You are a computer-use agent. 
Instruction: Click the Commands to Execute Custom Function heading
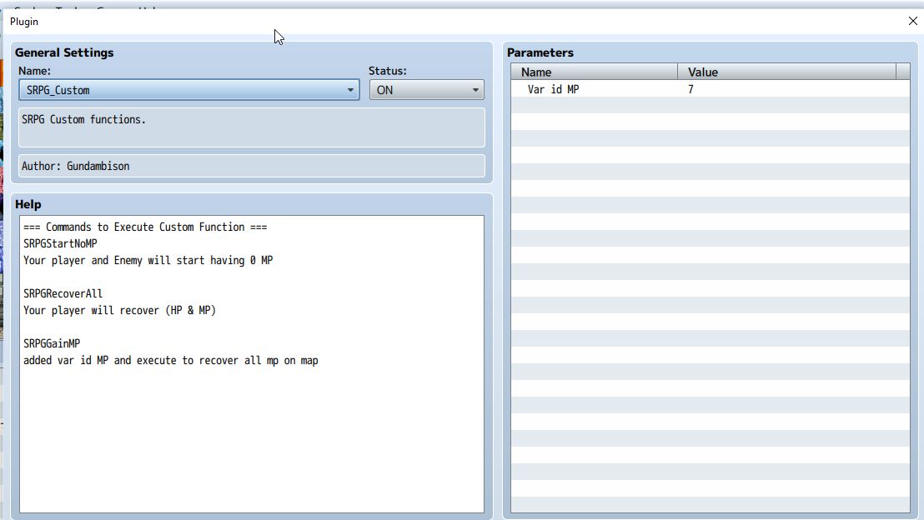pos(145,227)
